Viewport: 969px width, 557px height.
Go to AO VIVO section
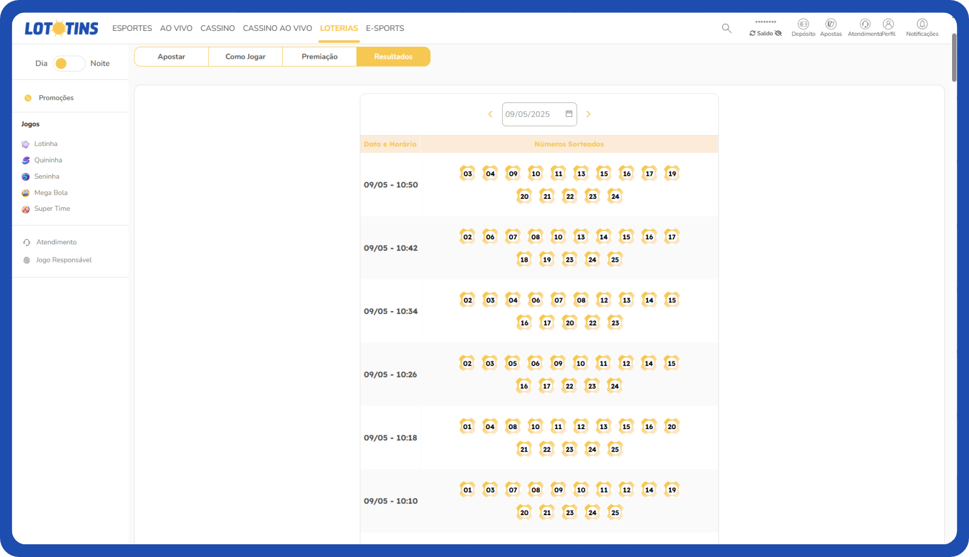pyautogui.click(x=176, y=28)
